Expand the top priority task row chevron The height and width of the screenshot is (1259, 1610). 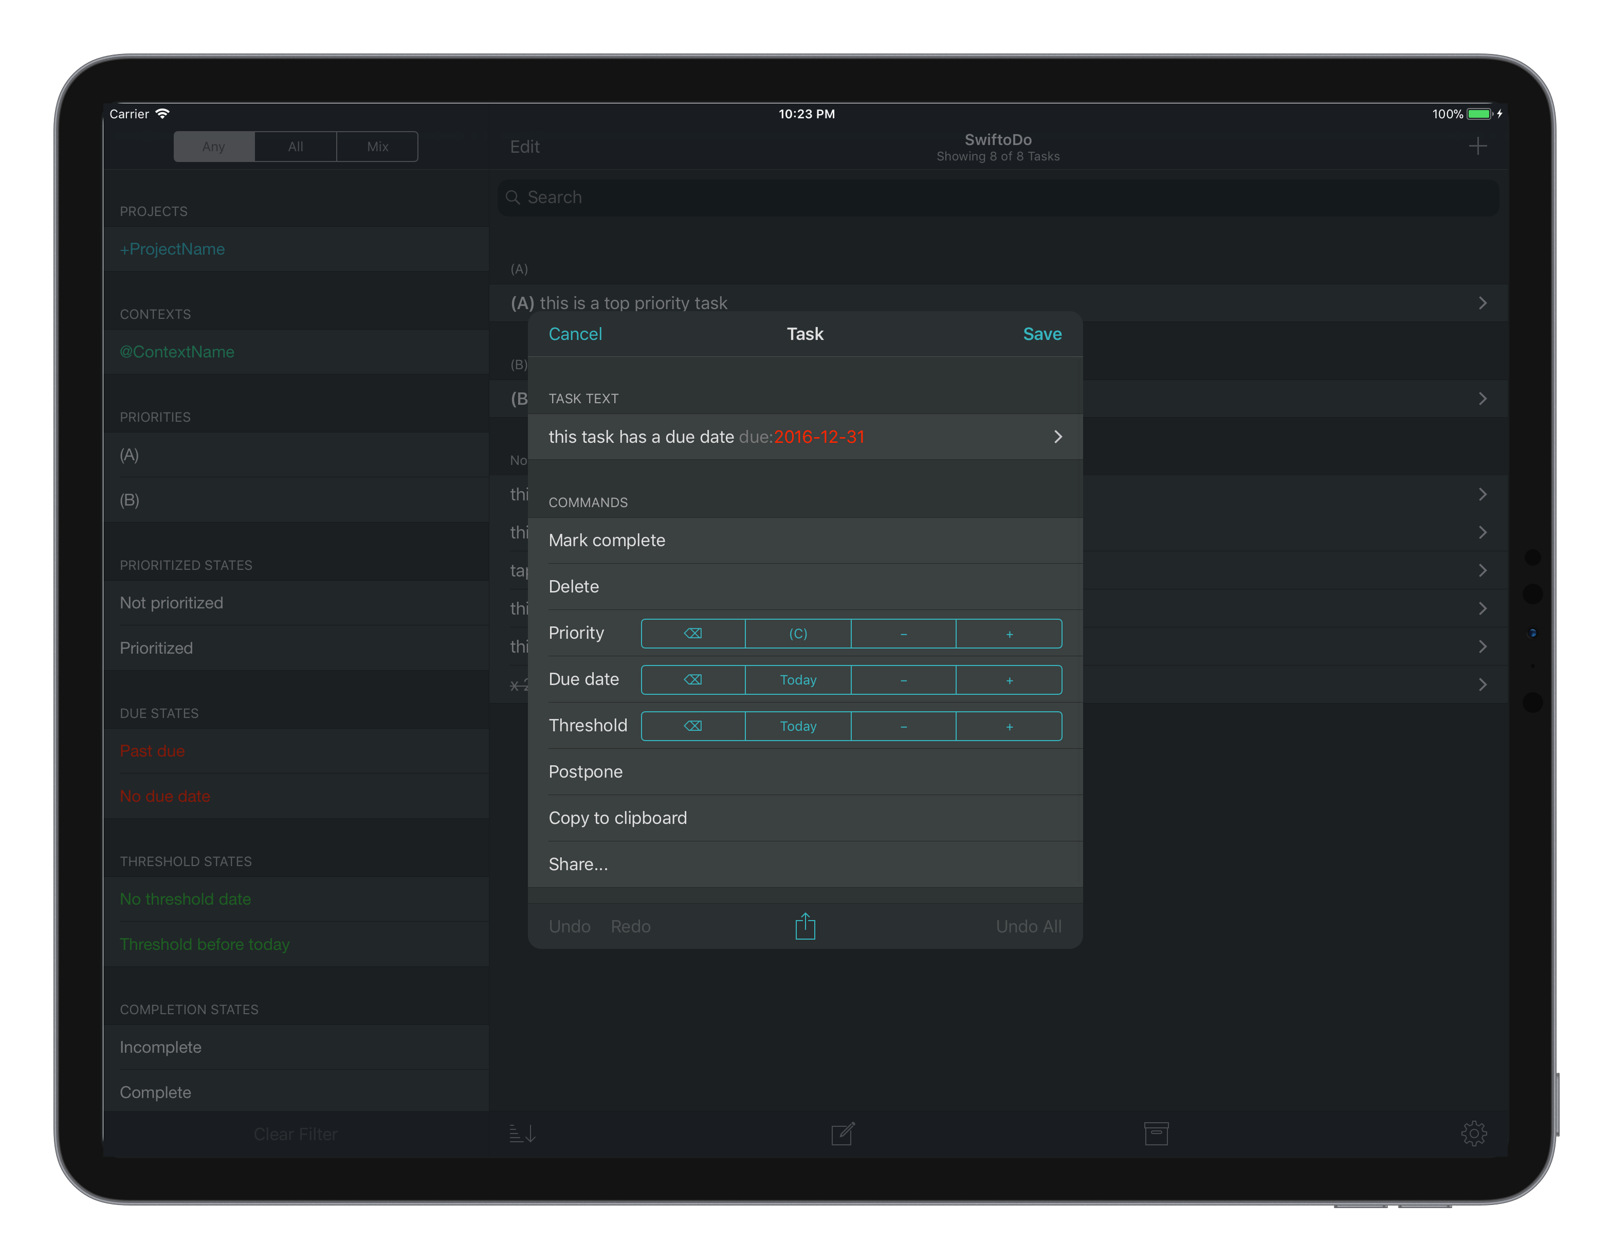tap(1483, 302)
